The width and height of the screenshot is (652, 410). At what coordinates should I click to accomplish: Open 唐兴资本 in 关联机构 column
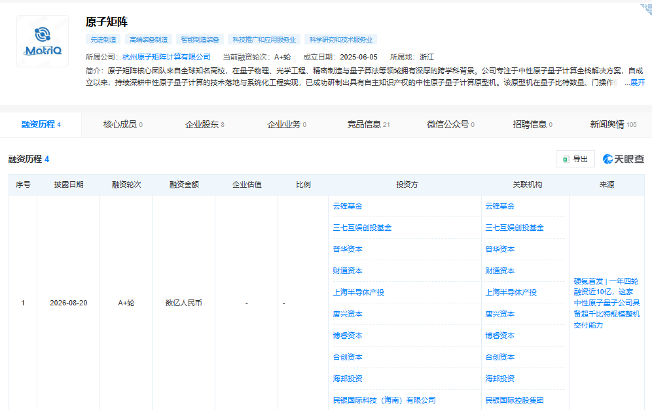(500, 314)
